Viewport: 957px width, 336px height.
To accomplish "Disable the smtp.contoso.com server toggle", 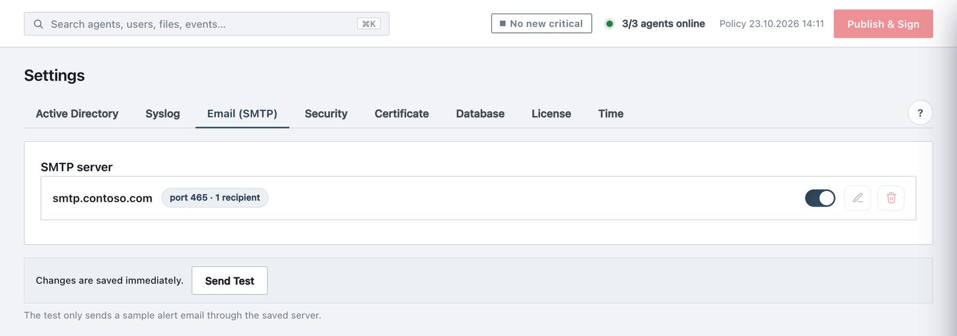I will (x=820, y=198).
